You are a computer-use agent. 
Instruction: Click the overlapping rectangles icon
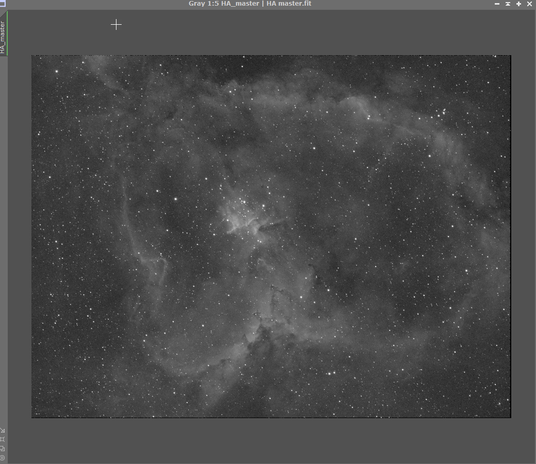[3, 448]
